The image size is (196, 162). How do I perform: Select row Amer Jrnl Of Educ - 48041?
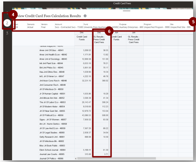[x=52, y=51]
